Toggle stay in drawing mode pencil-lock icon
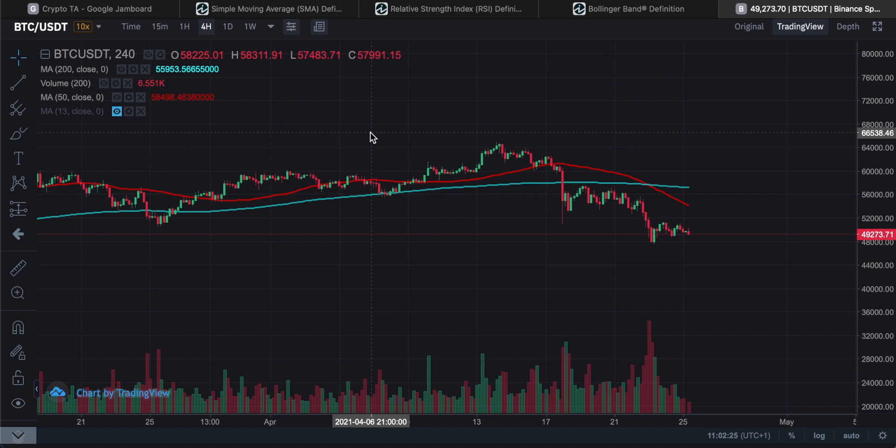The width and height of the screenshot is (896, 448). (18, 352)
